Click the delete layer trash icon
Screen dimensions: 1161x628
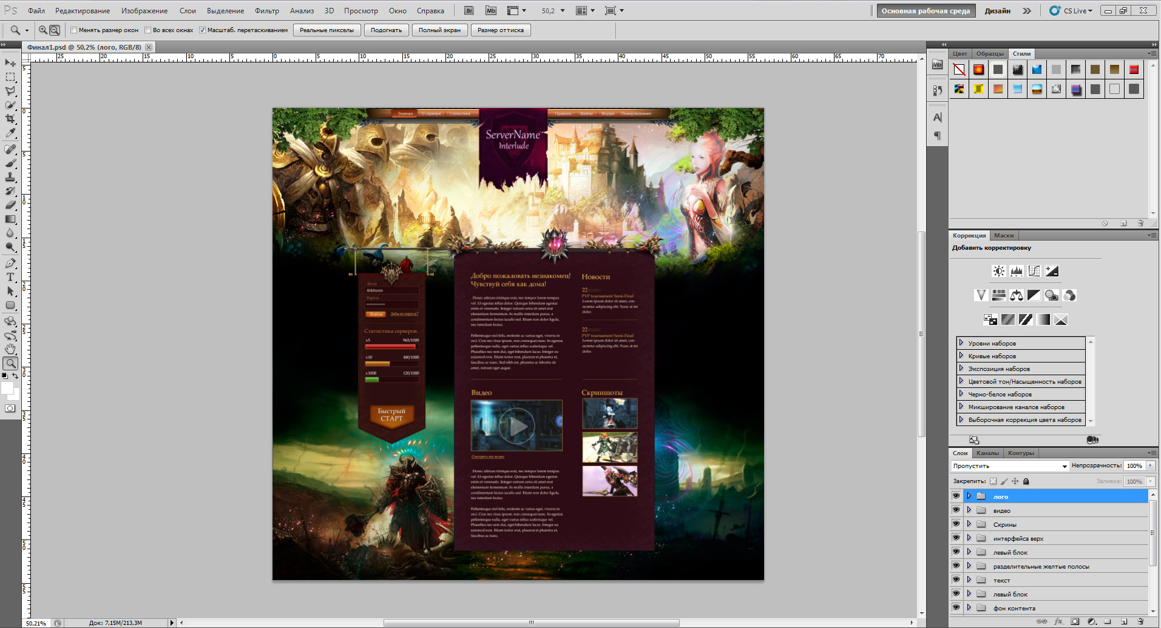[x=1140, y=621]
